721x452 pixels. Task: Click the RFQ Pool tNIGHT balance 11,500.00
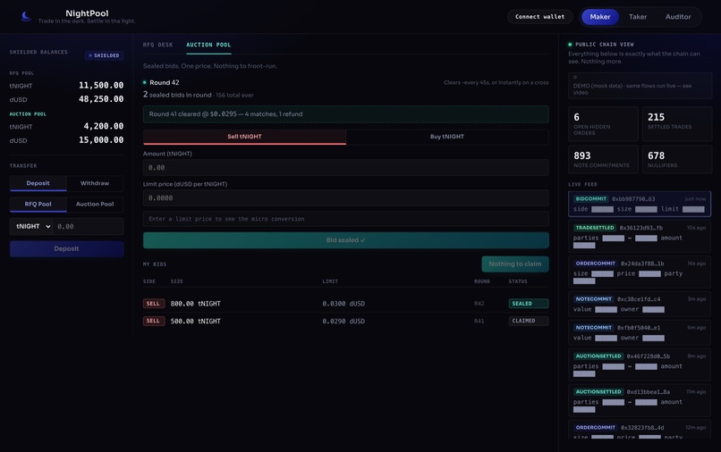(x=101, y=86)
